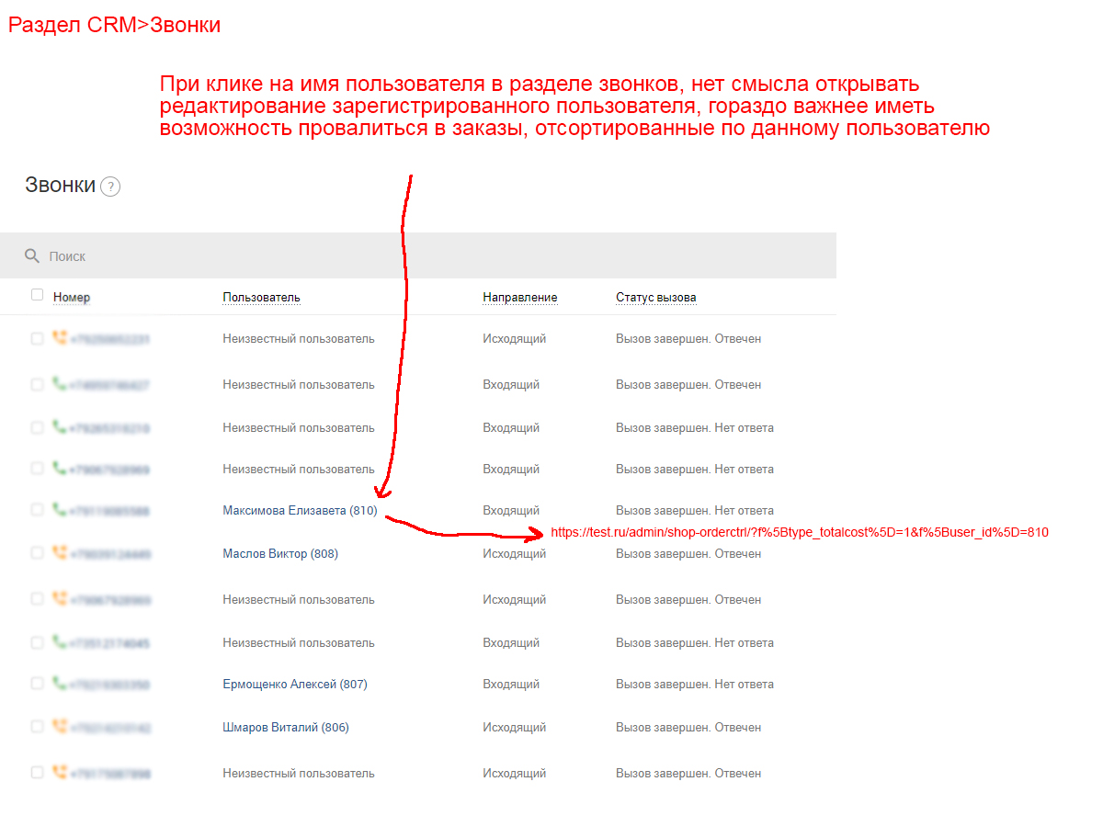Click incoming call icon in Максимова Елизавета row
The height and width of the screenshot is (827, 1103).
point(60,509)
